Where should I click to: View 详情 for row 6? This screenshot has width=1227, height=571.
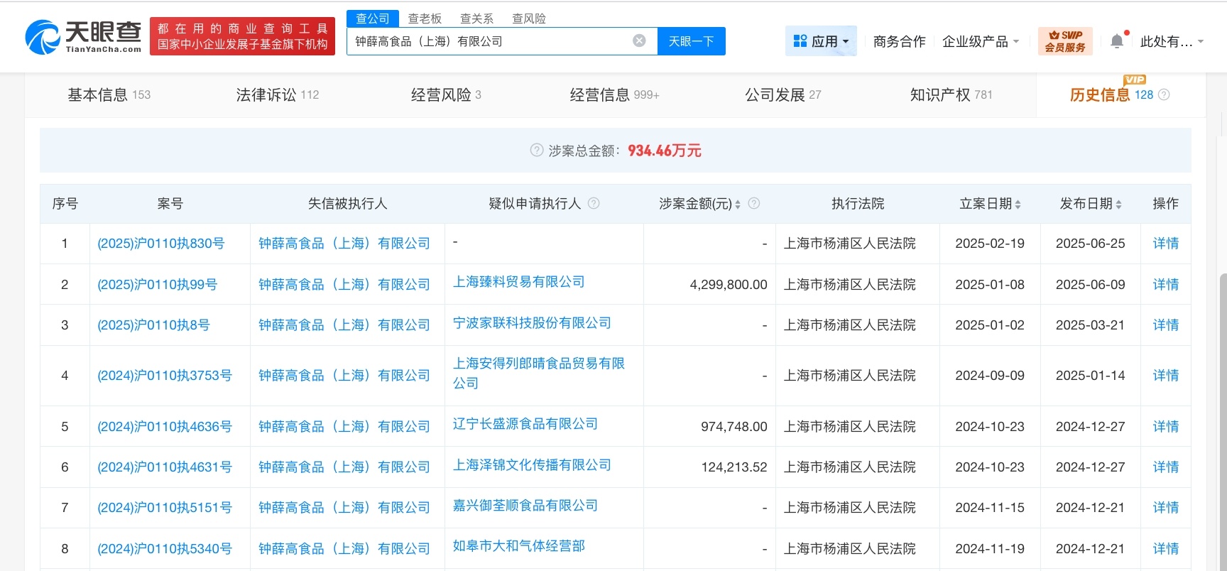[x=1166, y=467]
